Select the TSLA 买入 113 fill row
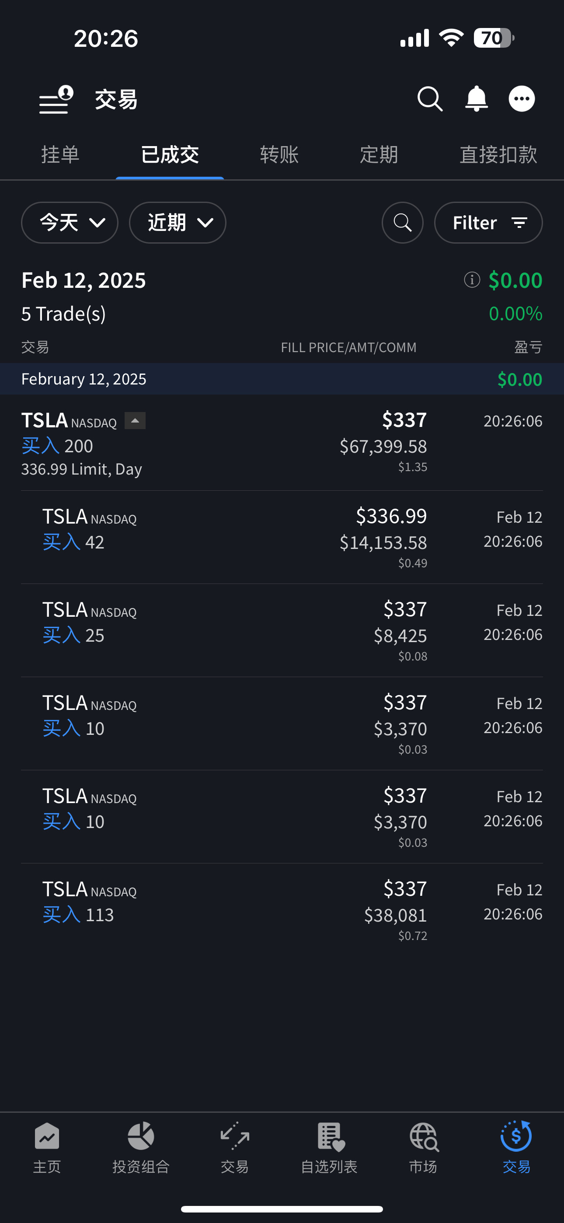 tap(282, 910)
